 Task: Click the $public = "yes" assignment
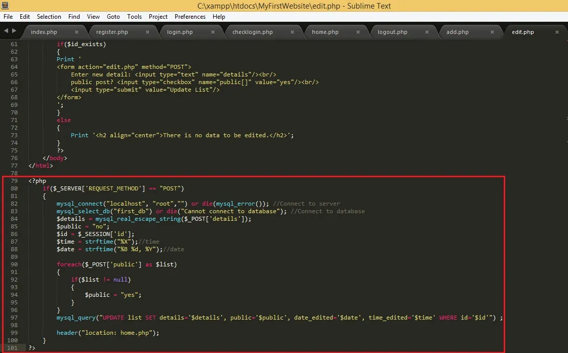[x=113, y=295]
